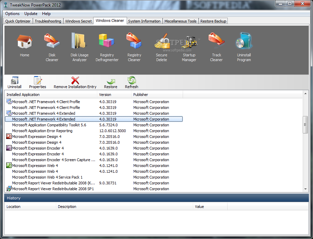Click Remove Installation Entry red X
Screen dimensions: 313x239
[x=75, y=80]
